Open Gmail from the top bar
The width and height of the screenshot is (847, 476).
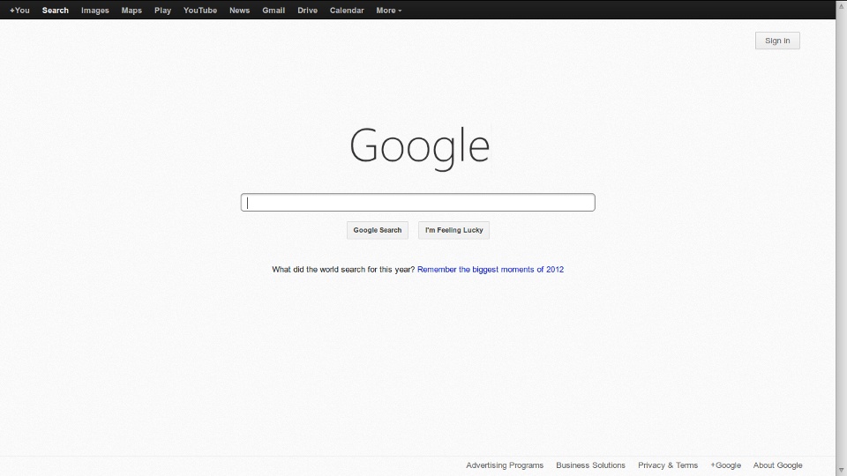tap(274, 11)
